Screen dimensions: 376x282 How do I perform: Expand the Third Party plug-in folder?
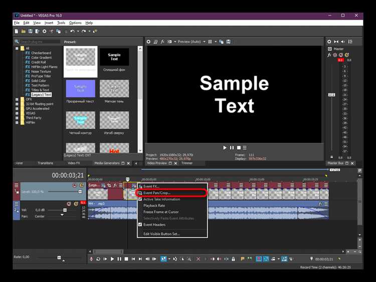[17, 118]
